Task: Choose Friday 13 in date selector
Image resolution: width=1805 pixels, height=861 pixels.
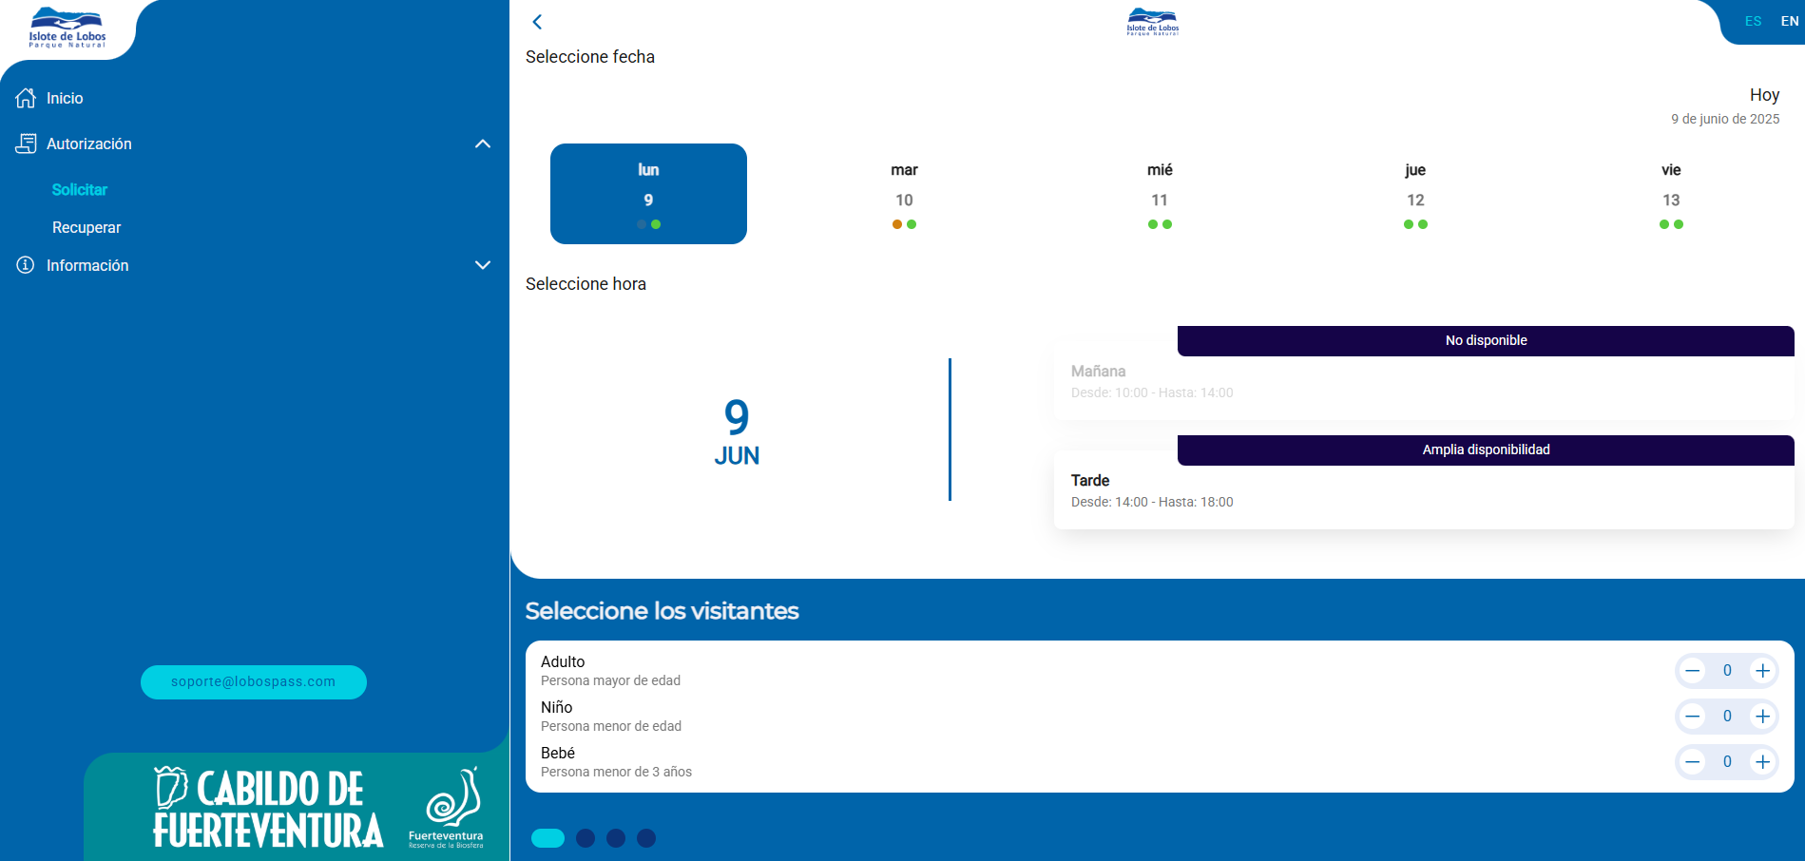Action: pos(1671,196)
